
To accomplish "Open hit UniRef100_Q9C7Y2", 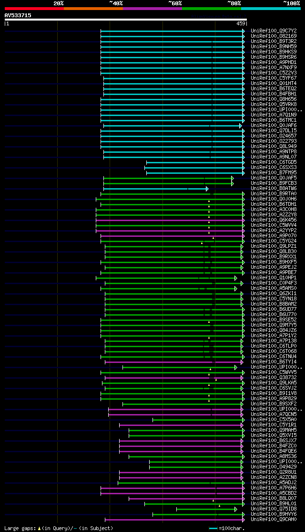I will click(274, 31).
